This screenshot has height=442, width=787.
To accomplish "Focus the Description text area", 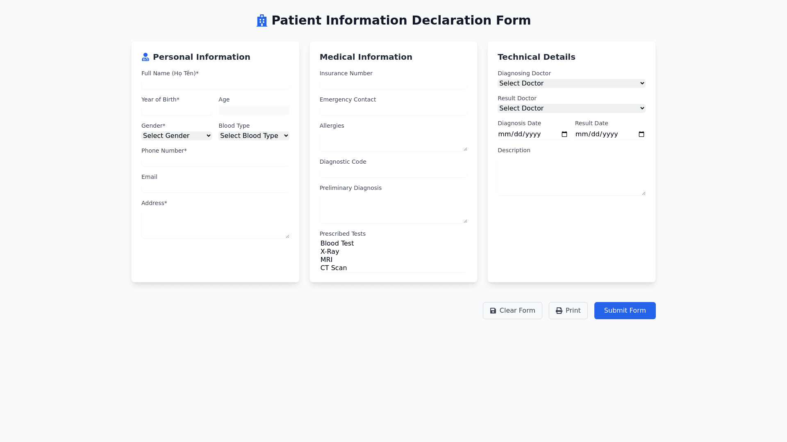I will tap(571, 176).
